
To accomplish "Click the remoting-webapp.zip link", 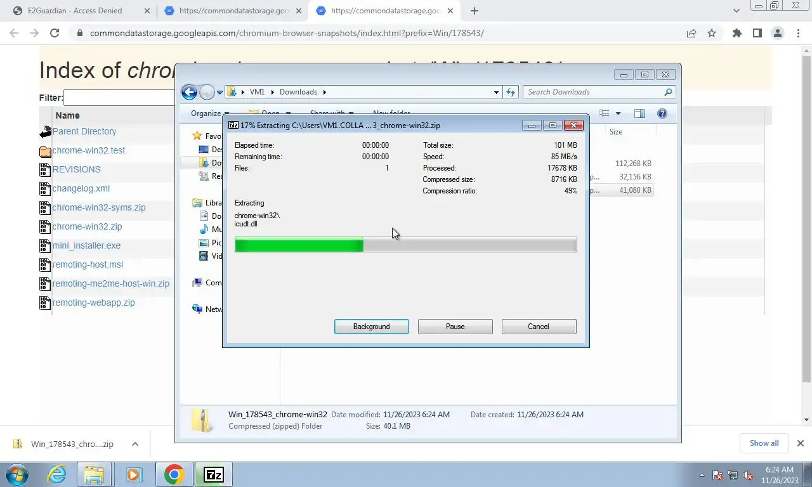I will point(94,302).
